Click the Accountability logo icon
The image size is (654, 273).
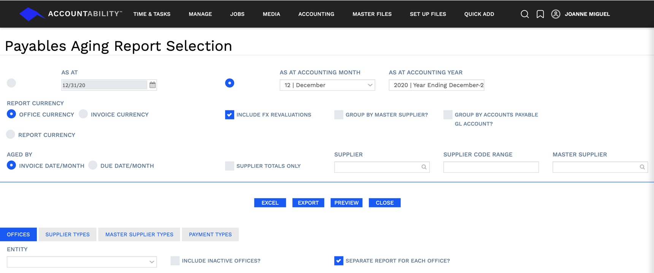[31, 14]
